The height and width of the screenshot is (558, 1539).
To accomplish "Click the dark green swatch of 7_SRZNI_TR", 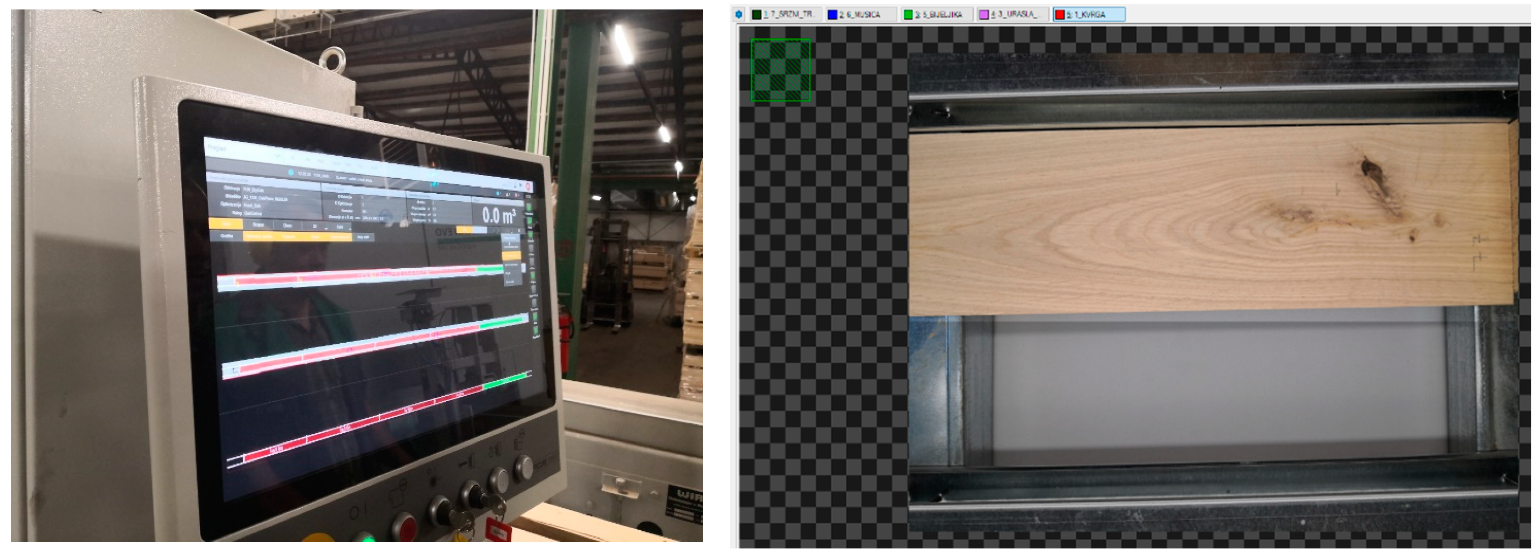I will (x=757, y=14).
